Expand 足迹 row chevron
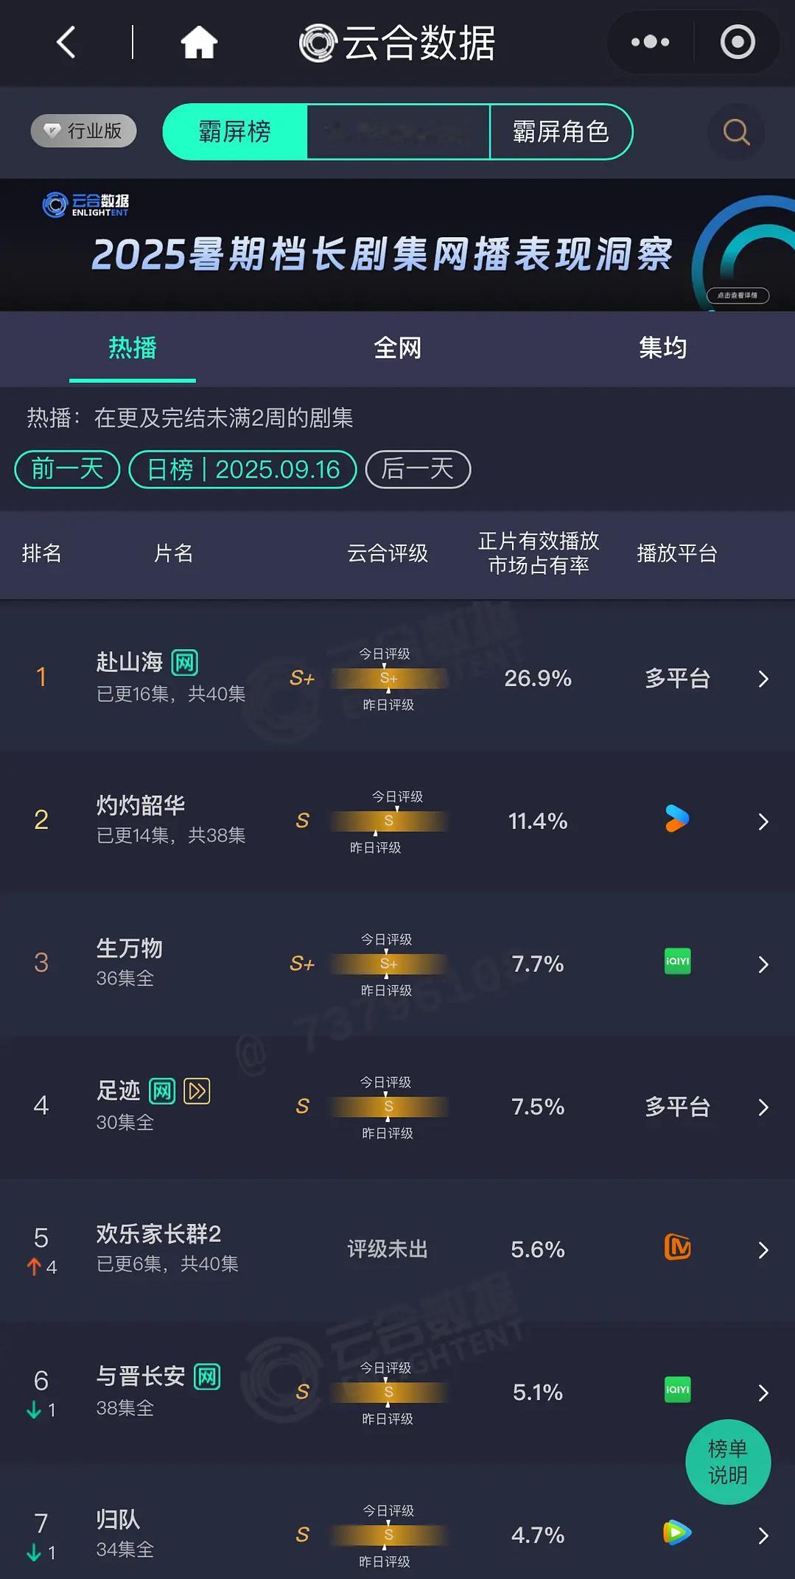Viewport: 795px width, 1579px height. click(x=763, y=1107)
